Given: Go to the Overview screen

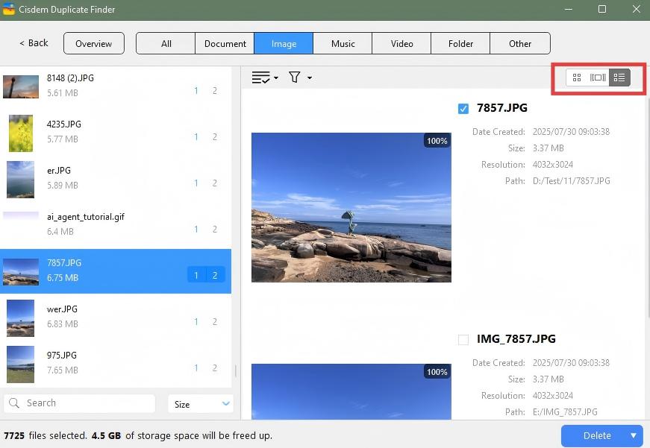Looking at the screenshot, I should (93, 43).
